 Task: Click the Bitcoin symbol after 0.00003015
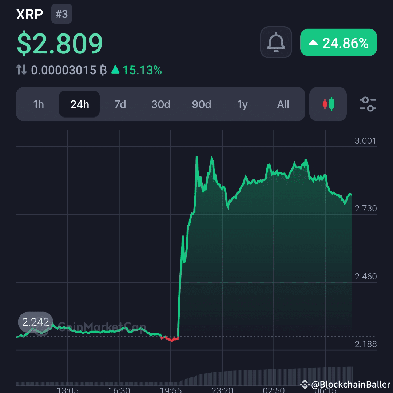coord(104,69)
